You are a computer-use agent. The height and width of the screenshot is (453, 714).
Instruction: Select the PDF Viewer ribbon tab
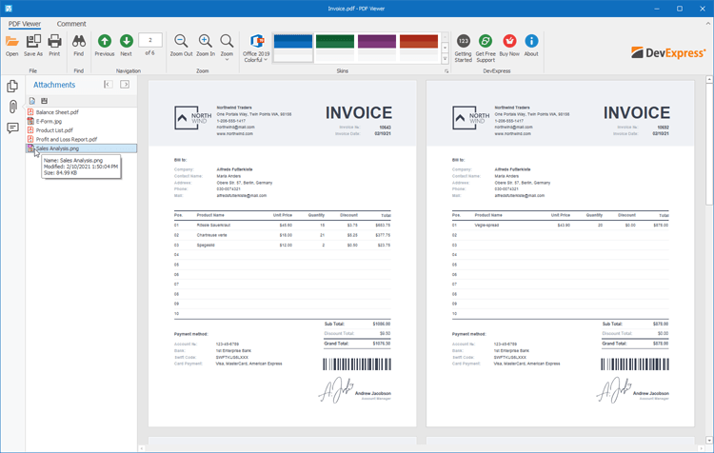25,24
